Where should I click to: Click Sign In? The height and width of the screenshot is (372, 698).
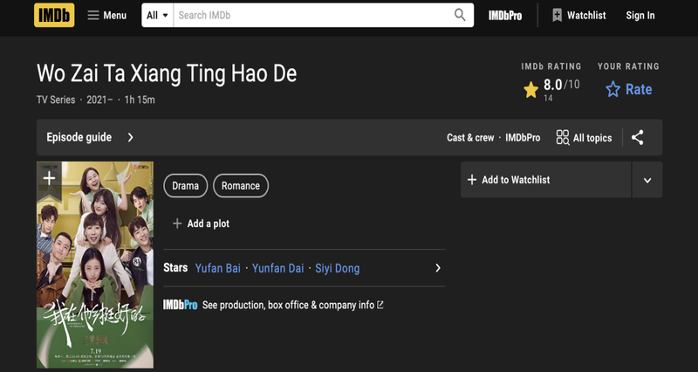coord(640,15)
